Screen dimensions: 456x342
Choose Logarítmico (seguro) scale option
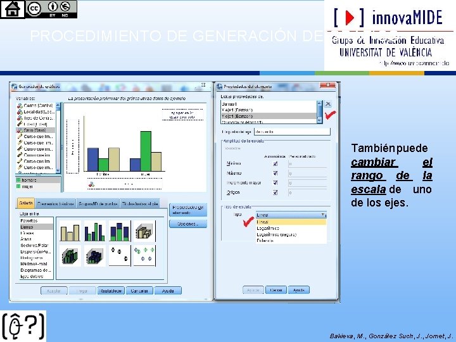tap(291, 234)
